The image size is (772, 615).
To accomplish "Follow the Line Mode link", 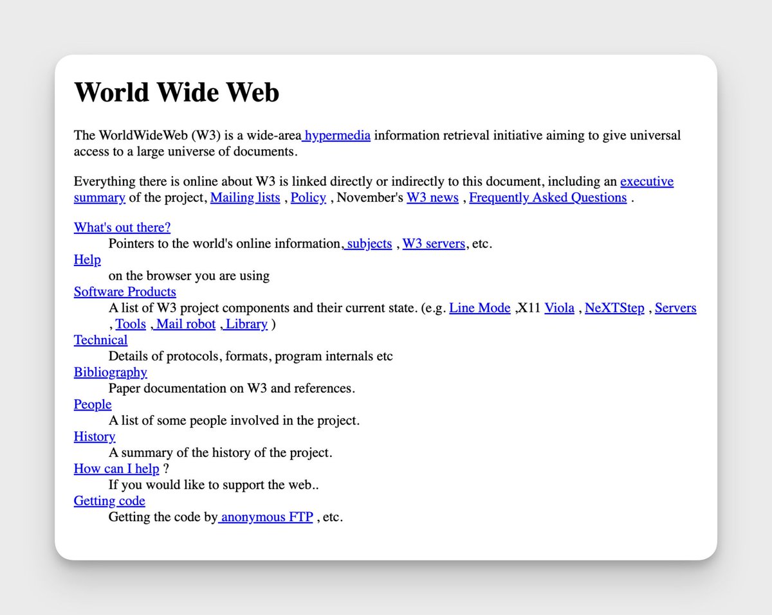I will tap(479, 308).
